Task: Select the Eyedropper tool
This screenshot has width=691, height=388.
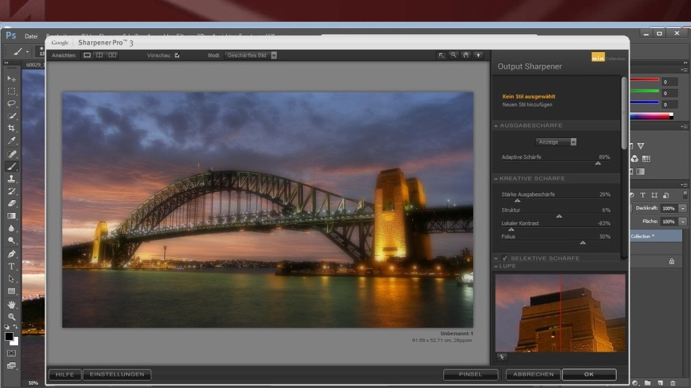Action: point(11,140)
